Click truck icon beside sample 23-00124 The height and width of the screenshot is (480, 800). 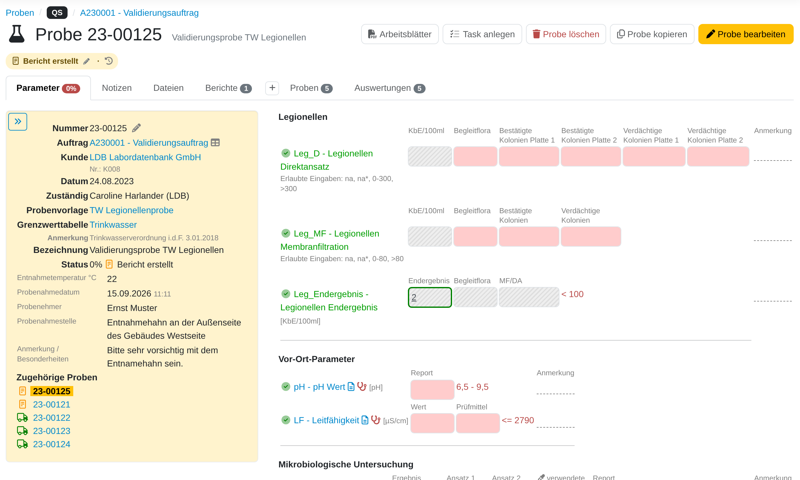22,444
